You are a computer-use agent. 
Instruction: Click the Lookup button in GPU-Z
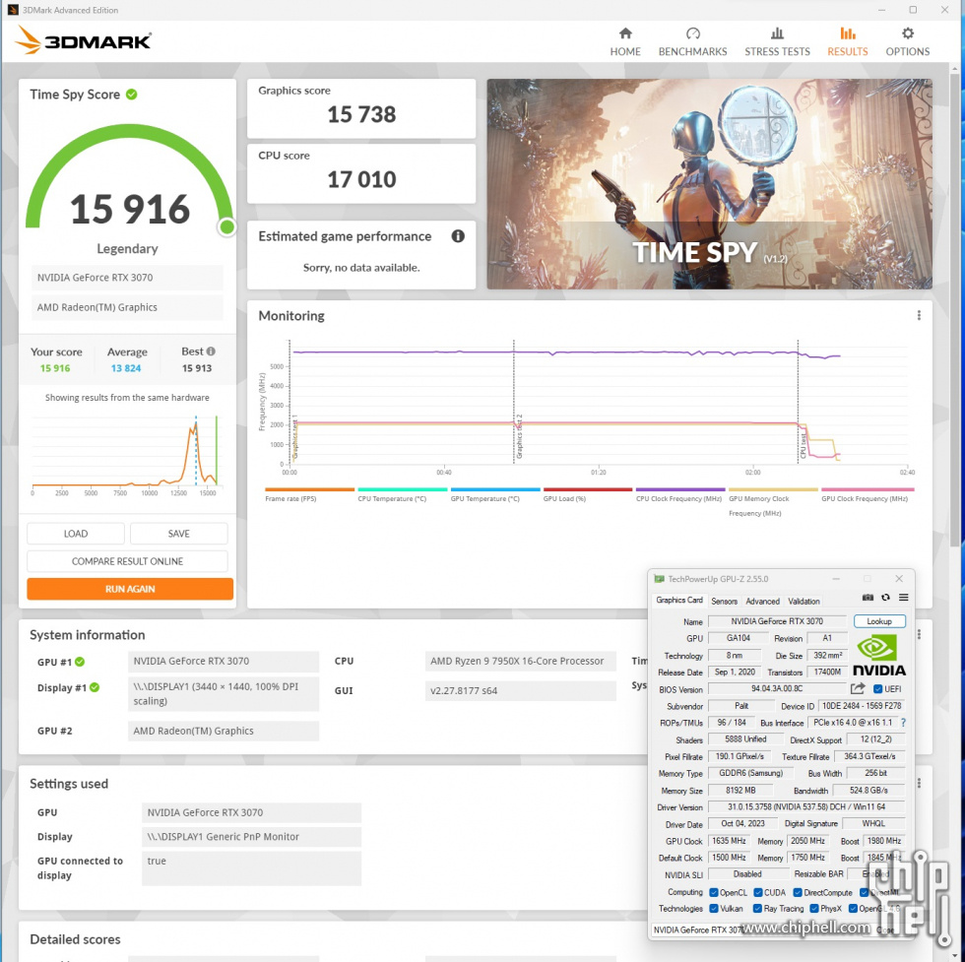click(x=879, y=621)
